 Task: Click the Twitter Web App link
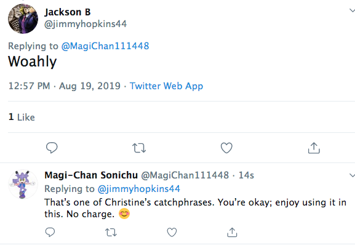pyautogui.click(x=166, y=86)
